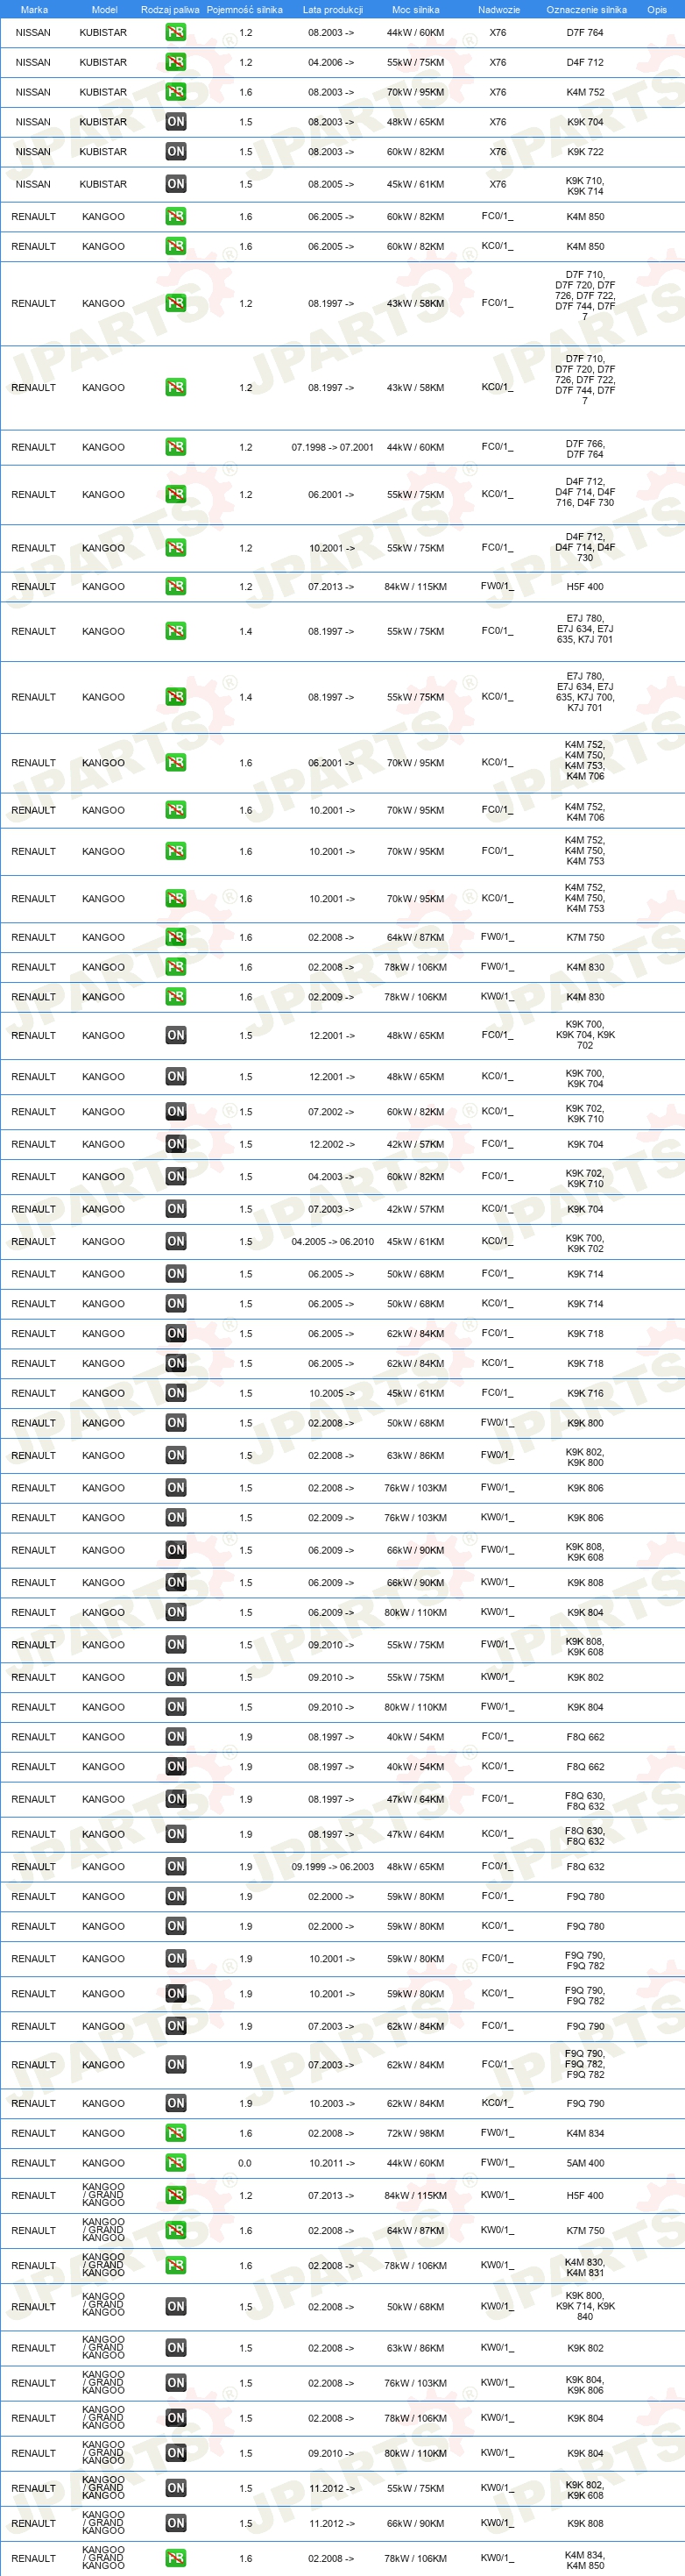Click the 04.2003 -> date in Kangoo row

(x=330, y=1176)
